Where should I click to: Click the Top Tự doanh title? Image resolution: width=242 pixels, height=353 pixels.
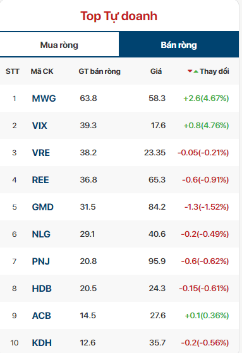(x=119, y=16)
